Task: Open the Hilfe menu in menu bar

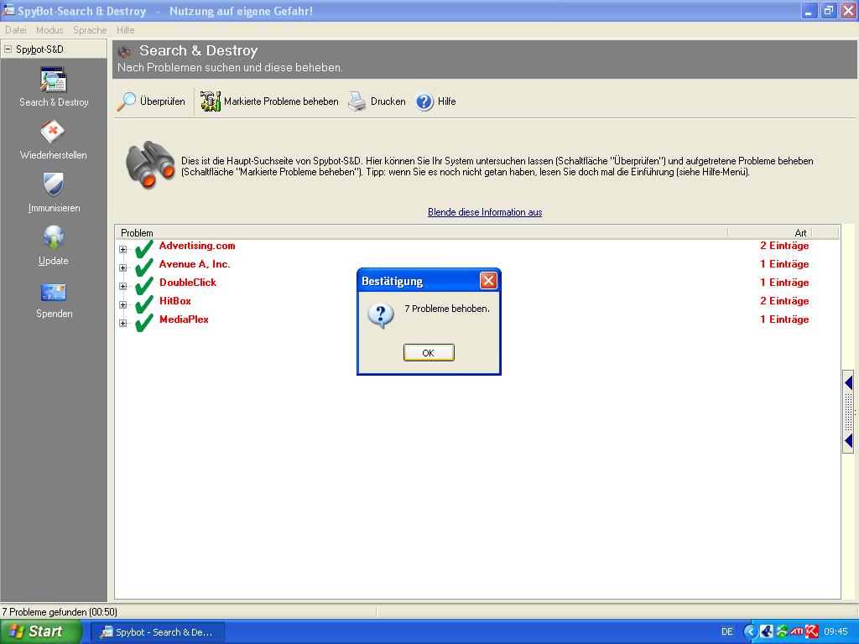Action: 125,30
